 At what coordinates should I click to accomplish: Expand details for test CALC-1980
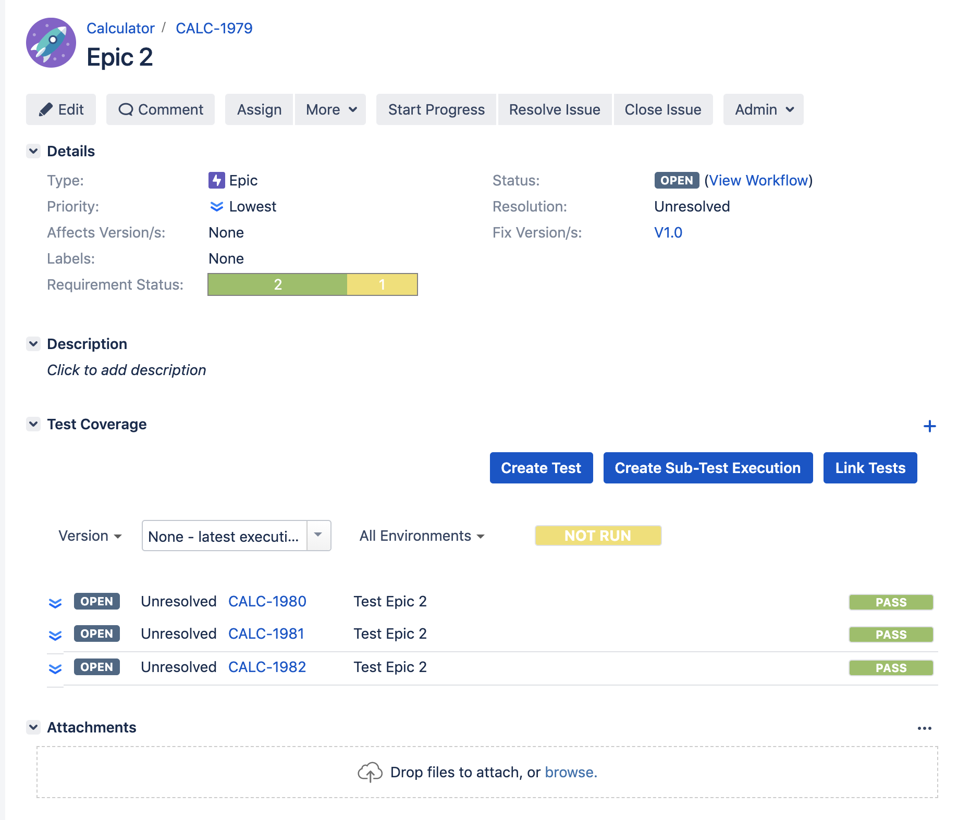click(x=55, y=602)
